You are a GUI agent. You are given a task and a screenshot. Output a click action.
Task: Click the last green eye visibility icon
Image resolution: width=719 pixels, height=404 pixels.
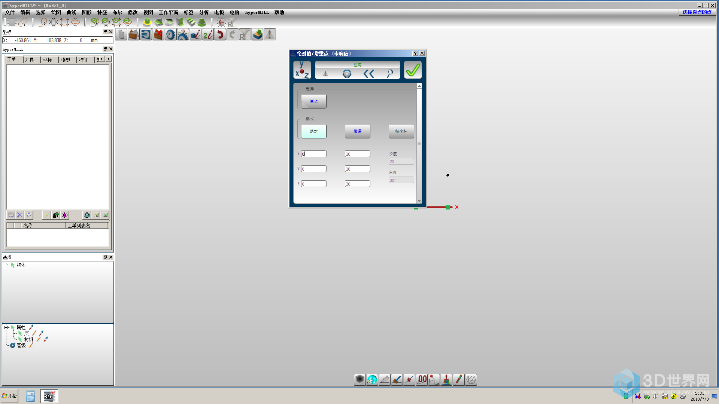[128, 22]
